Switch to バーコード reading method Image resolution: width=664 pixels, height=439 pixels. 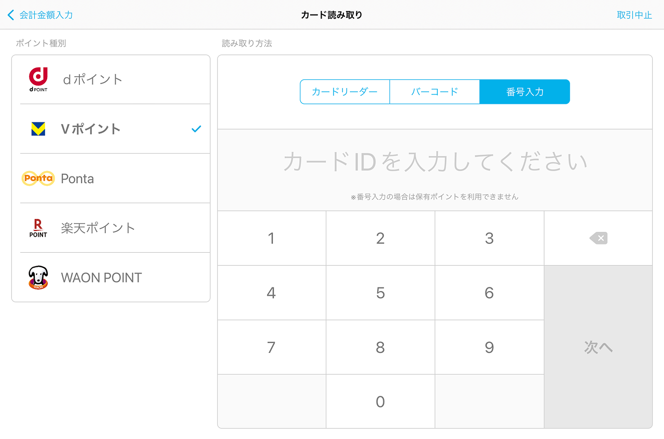click(x=435, y=92)
